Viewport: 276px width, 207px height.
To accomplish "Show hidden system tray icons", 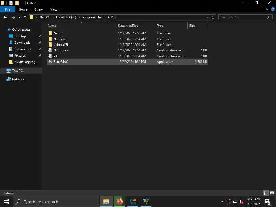I will (x=222, y=202).
